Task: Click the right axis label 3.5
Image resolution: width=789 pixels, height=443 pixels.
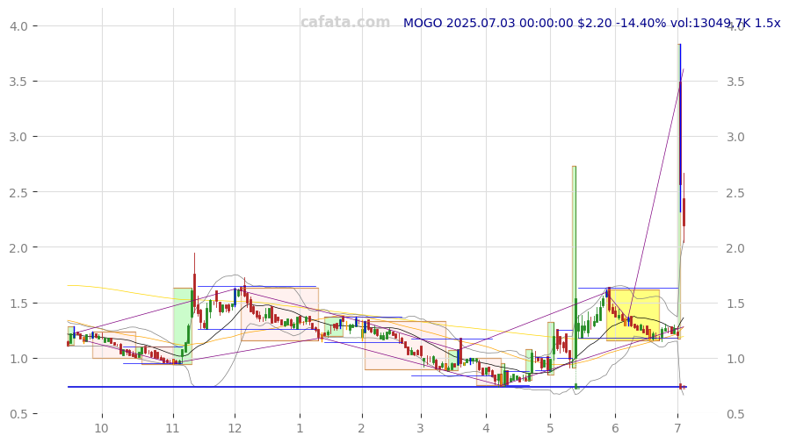Action: [735, 82]
